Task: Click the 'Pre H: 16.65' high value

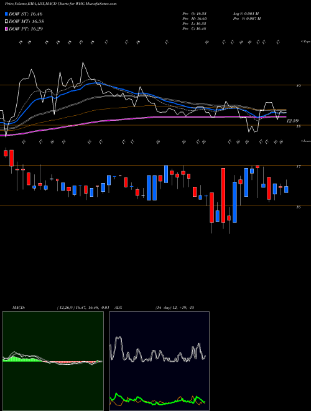Action: [x=195, y=19]
